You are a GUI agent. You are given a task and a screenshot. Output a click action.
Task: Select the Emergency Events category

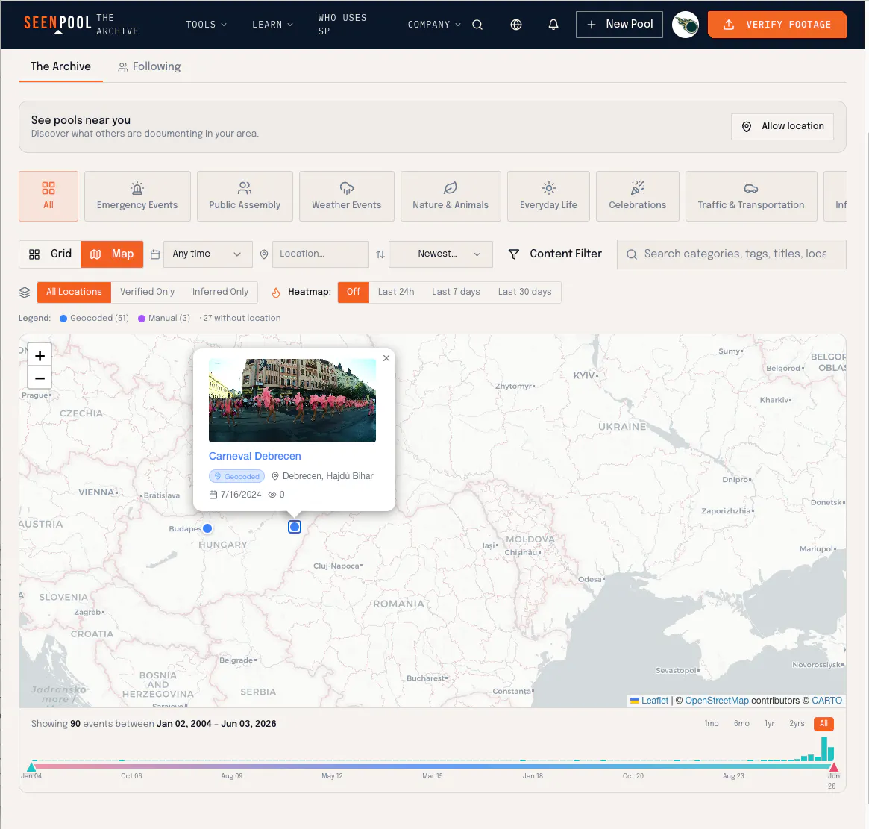pos(137,196)
